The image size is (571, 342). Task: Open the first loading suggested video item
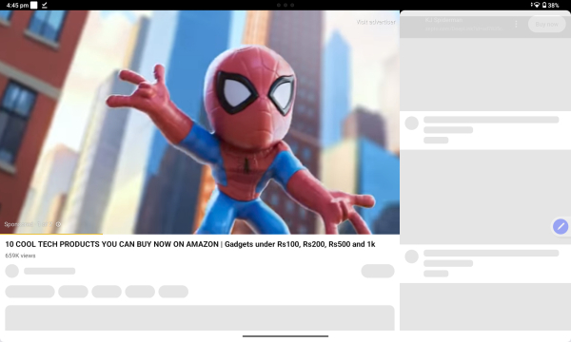pos(485,130)
